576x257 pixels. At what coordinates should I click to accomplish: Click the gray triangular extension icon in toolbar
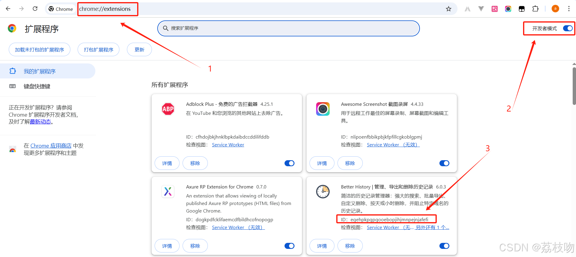(x=467, y=9)
